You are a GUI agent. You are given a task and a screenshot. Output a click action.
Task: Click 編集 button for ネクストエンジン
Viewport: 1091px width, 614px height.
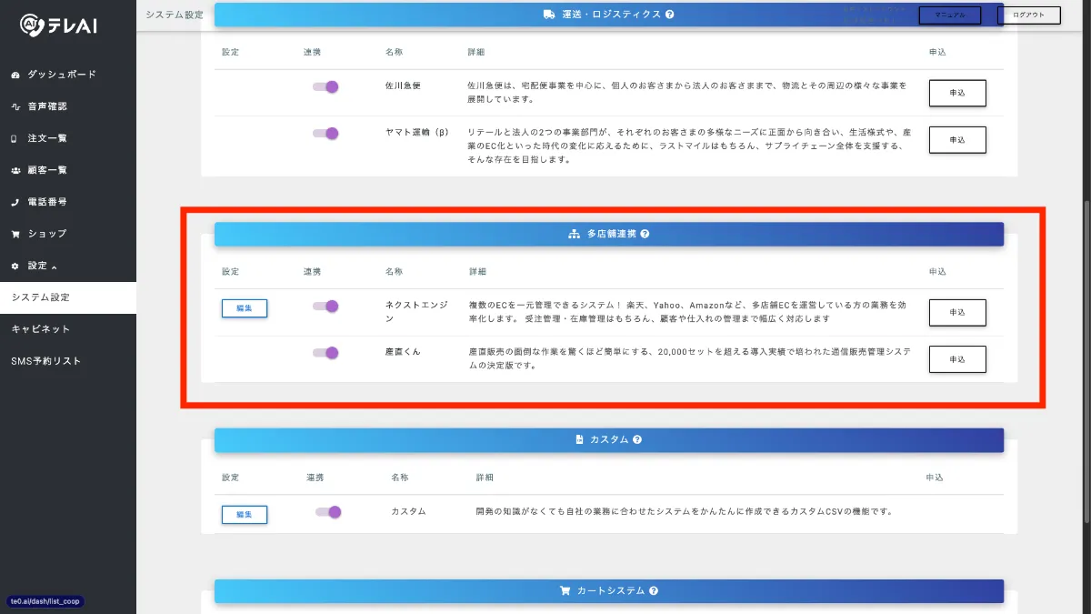tap(245, 308)
